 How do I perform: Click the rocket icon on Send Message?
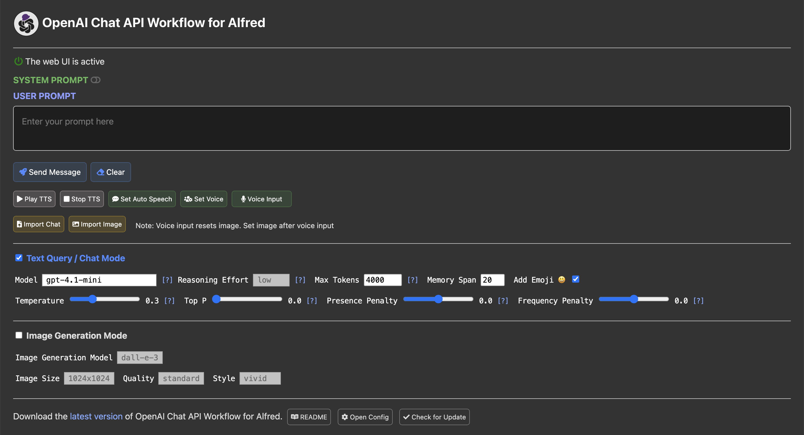(23, 172)
